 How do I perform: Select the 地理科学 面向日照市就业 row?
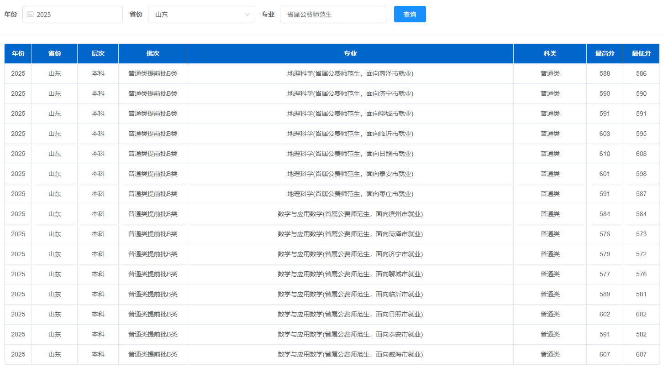point(350,154)
